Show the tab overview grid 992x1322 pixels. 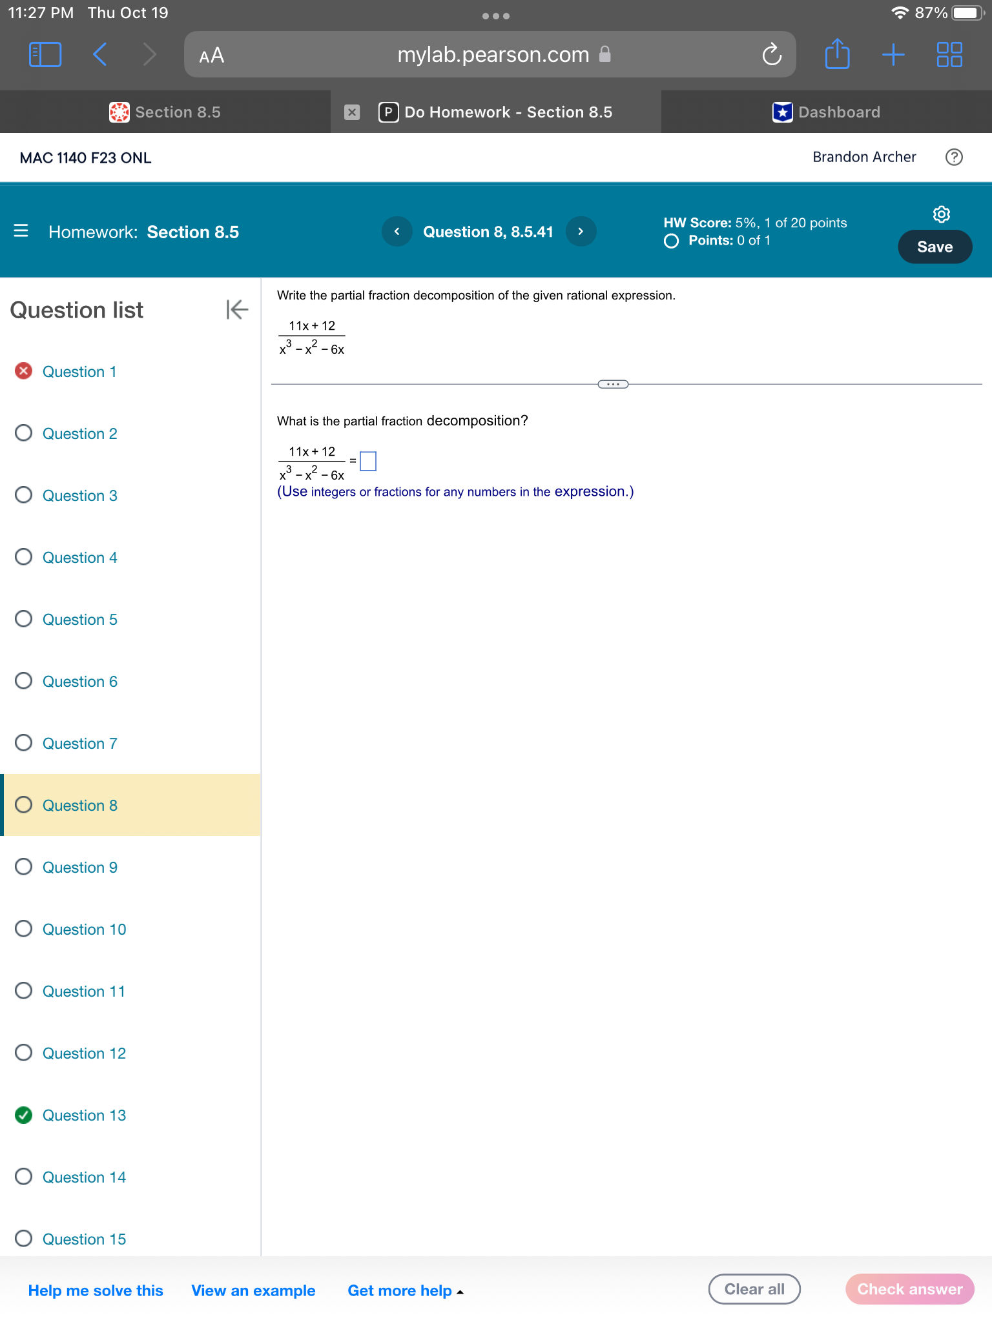[949, 54]
